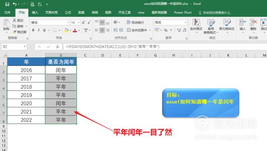Click the Save icon in quick access toolbar
267x151 pixels.
point(7,4)
